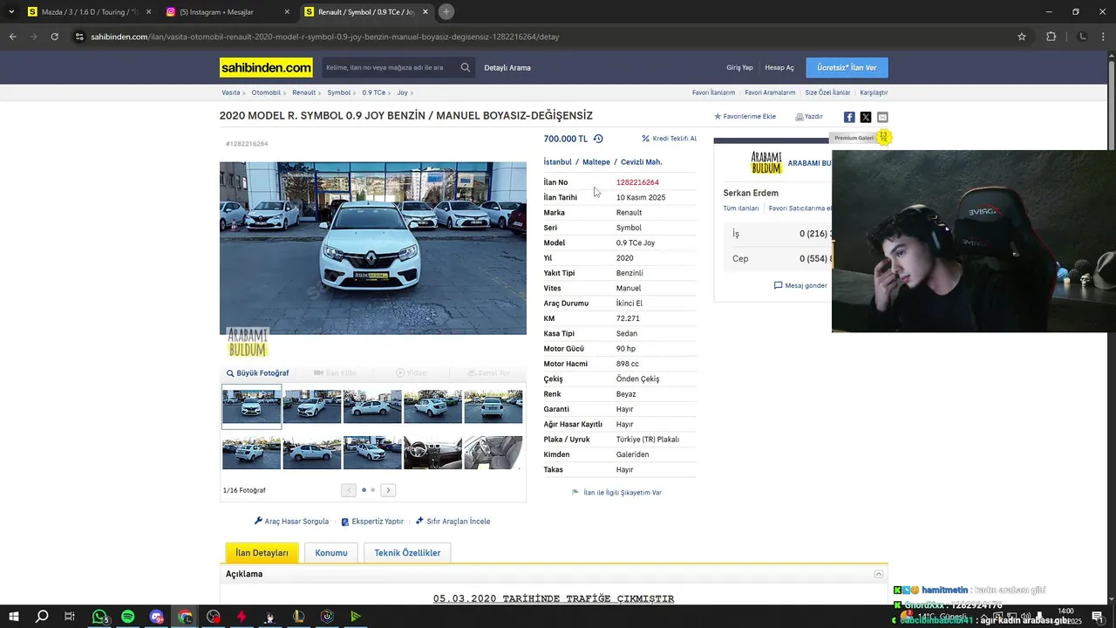Click the price history clock icon
Viewport: 1116px width, 628px height.
click(x=598, y=139)
